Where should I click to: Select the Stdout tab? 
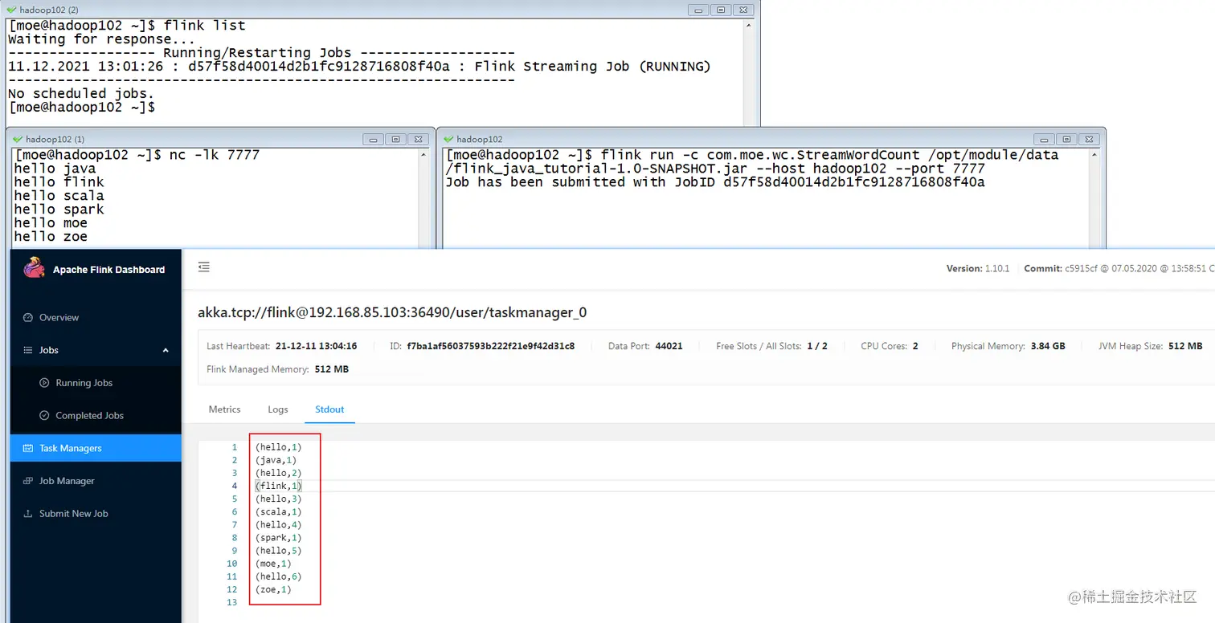329,409
